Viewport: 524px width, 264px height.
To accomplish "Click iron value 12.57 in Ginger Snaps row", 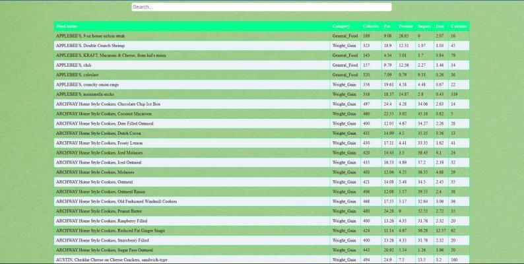I will (441, 230).
